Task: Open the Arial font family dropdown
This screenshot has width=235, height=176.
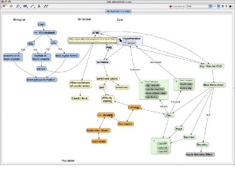Action: click(199, 6)
